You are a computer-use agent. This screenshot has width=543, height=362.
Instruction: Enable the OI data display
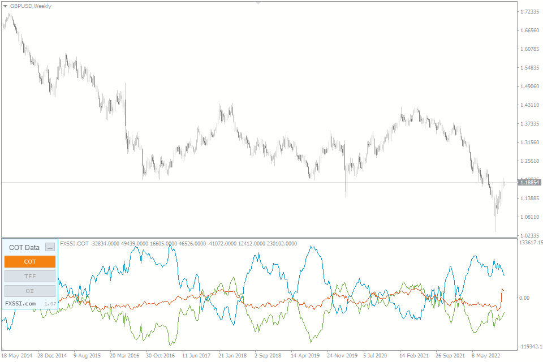pos(29,291)
